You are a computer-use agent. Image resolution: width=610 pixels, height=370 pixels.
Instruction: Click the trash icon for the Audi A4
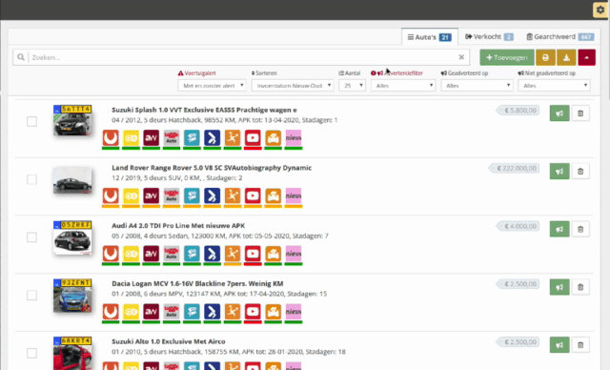[x=580, y=229]
